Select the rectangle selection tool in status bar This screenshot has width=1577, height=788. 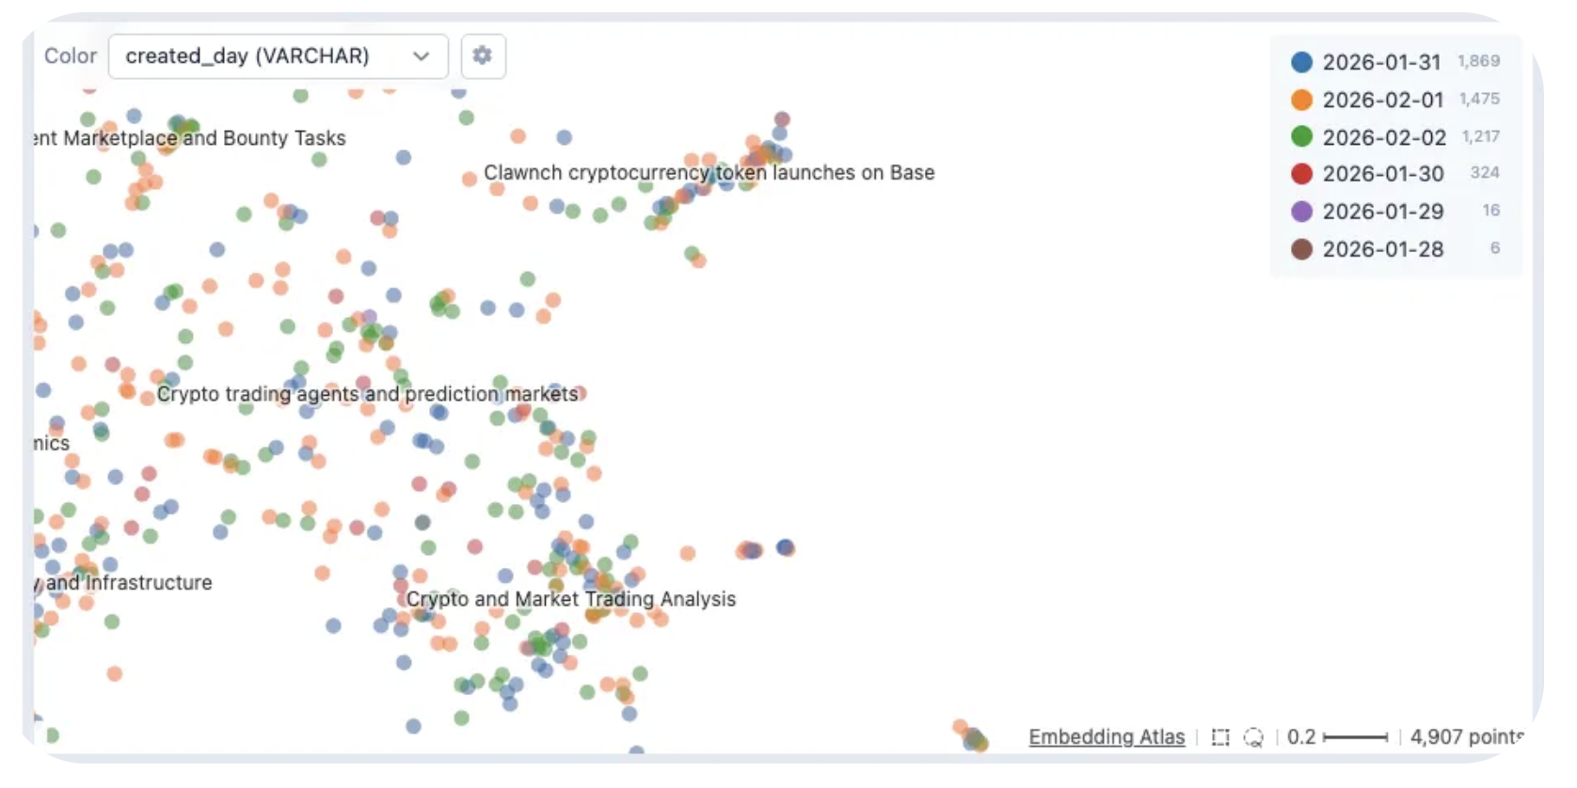pos(1219,737)
